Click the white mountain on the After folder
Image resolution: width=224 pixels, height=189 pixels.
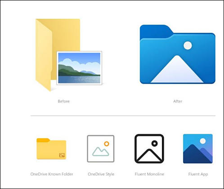coord(177,69)
